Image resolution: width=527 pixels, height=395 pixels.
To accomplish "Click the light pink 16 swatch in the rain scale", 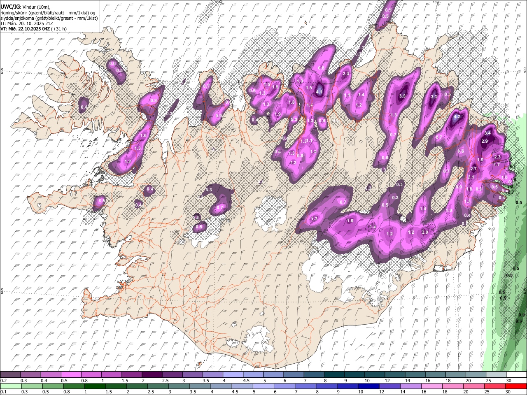I will tap(432, 386).
